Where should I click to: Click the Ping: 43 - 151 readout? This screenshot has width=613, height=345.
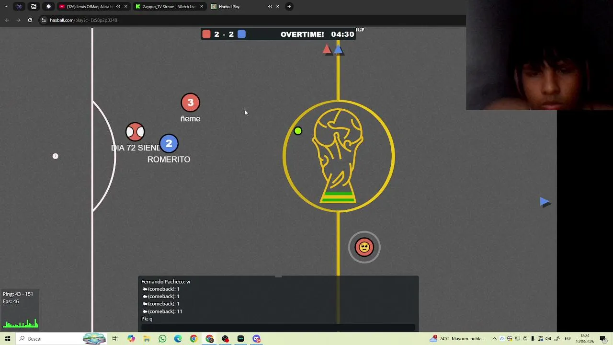point(18,294)
